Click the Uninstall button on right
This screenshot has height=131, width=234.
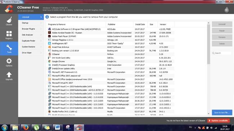click(x=222, y=24)
